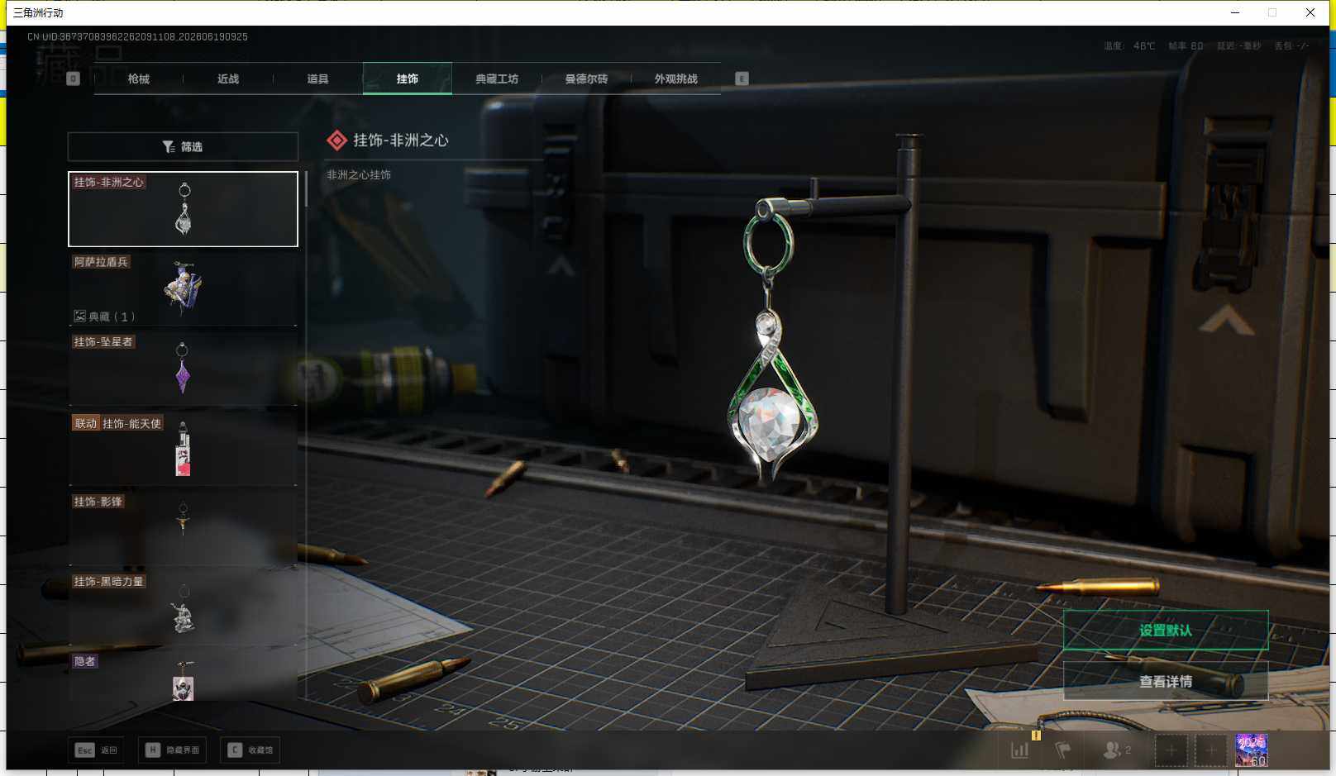The height and width of the screenshot is (776, 1336).
Task: Switch to the 近战 tab
Action: [228, 79]
